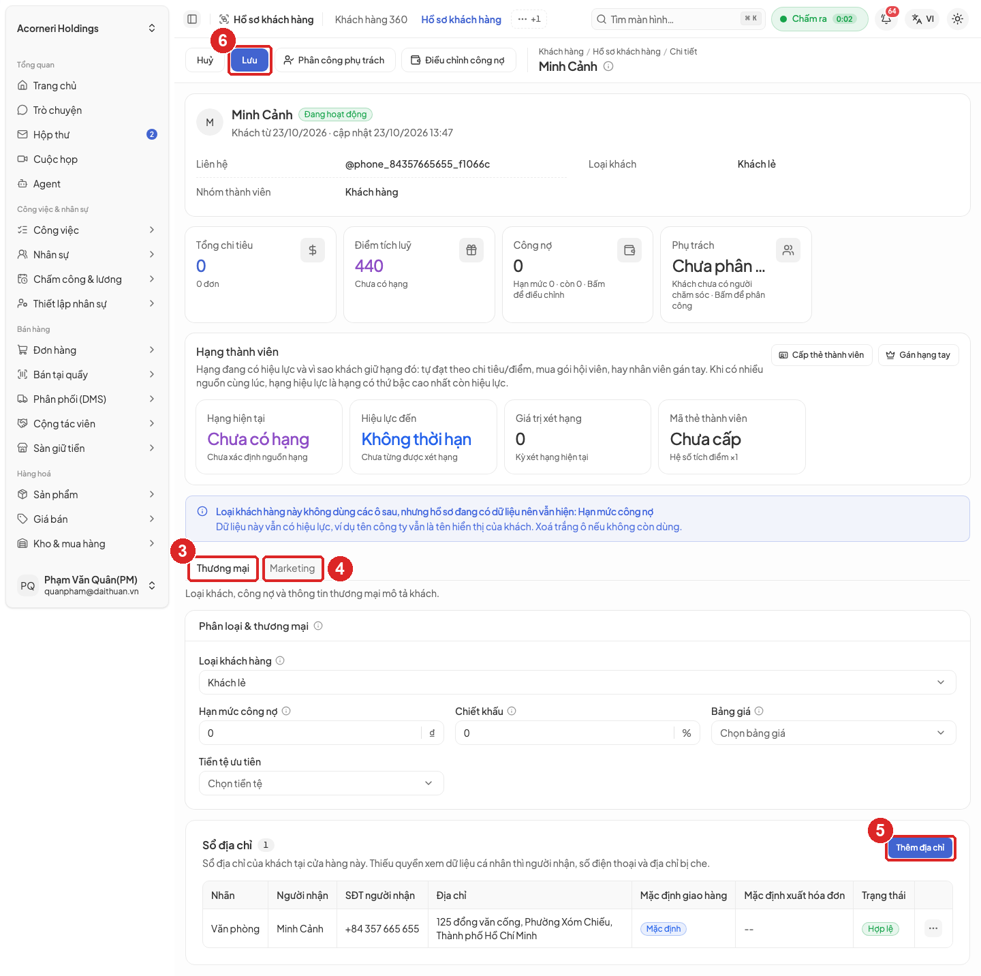Expand Công việc sidebar section
Screen dimensions: 981x976
tap(87, 230)
